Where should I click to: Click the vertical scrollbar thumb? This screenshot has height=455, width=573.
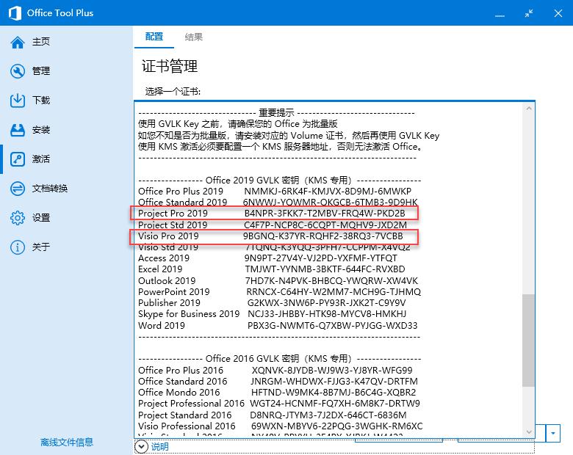point(528,341)
